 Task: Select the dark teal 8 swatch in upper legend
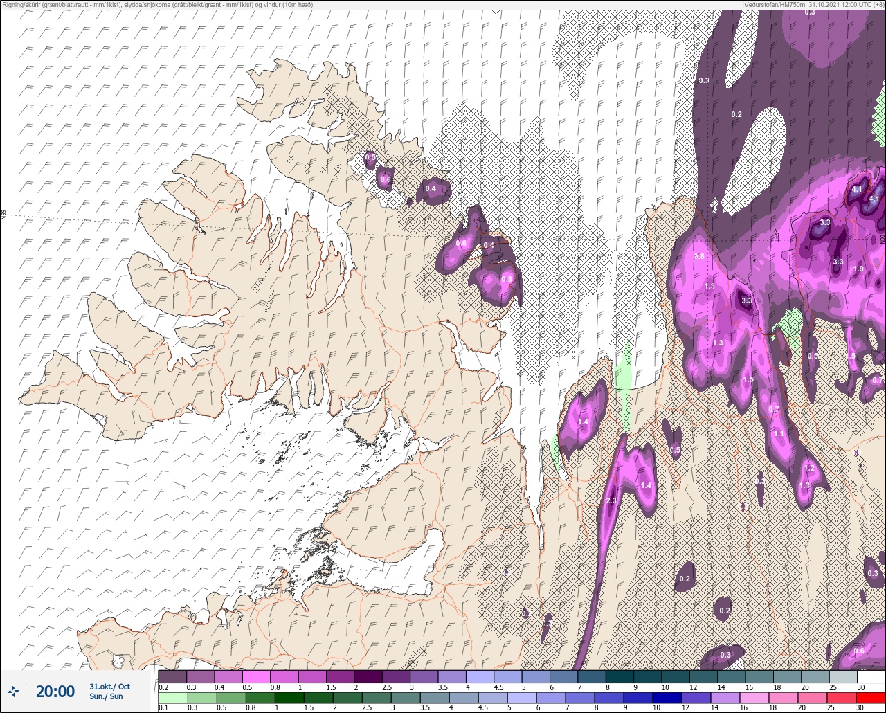[620, 676]
